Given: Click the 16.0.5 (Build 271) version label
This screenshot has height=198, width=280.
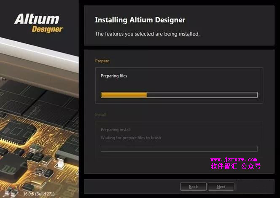Looking at the screenshot, I should pyautogui.click(x=39, y=194).
